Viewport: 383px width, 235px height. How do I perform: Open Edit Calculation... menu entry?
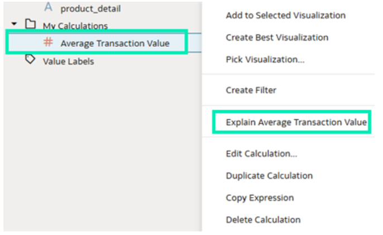(x=261, y=154)
